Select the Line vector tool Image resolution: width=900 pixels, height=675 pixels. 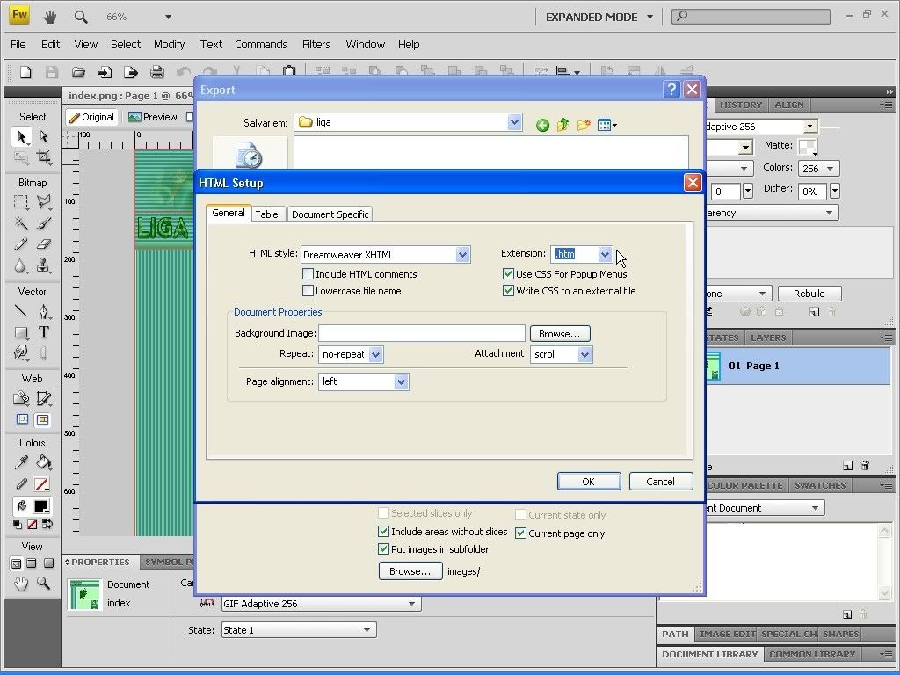pyautogui.click(x=21, y=311)
